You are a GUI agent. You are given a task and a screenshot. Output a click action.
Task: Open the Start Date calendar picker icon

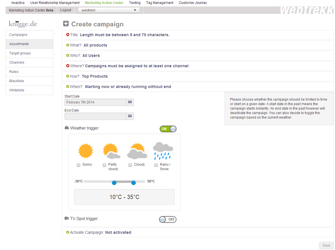pos(130,102)
